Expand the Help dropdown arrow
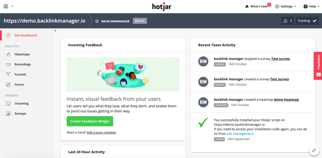Viewport: 322px width, 158px height. (318, 6)
